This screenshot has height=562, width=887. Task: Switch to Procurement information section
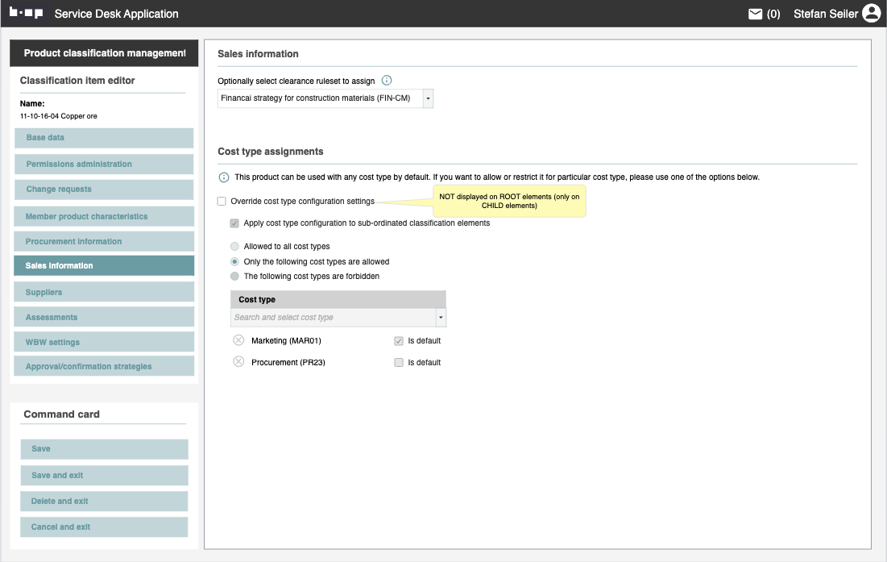[x=104, y=241]
